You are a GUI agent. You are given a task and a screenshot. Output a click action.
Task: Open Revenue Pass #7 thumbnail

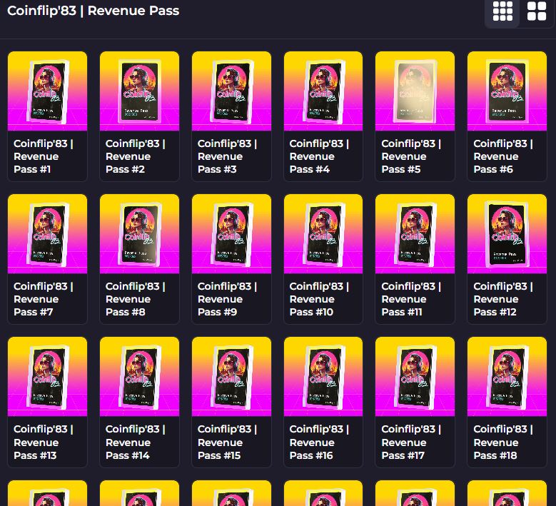[47, 233]
